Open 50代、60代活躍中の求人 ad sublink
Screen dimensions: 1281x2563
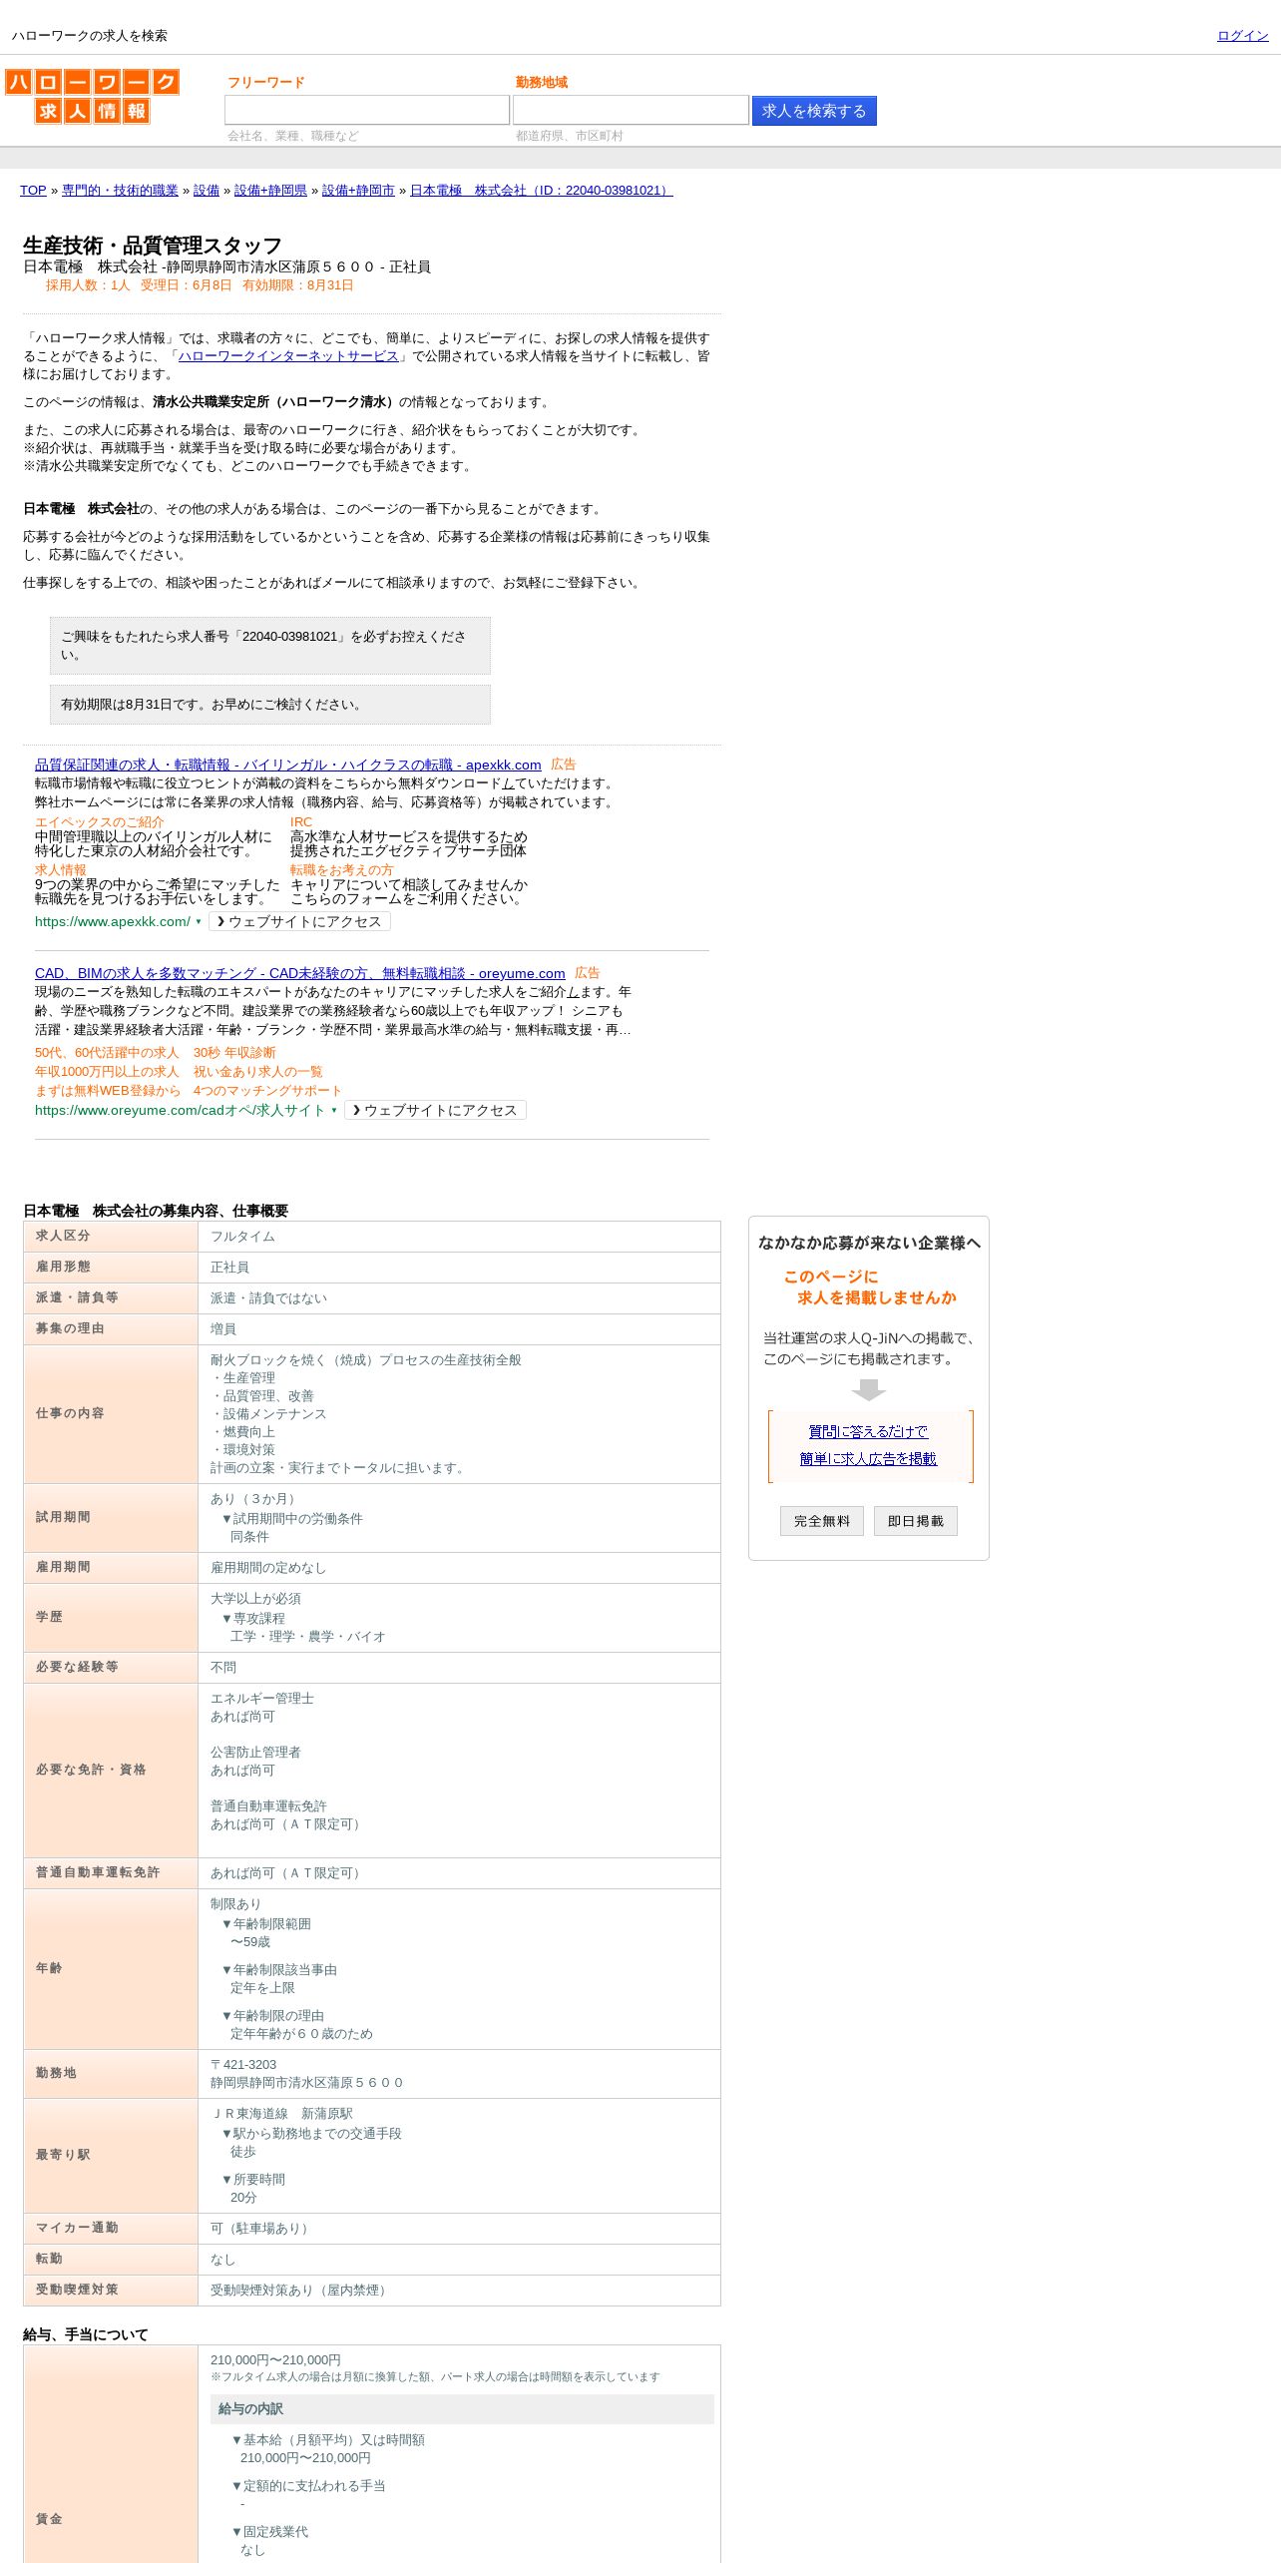pyautogui.click(x=107, y=1053)
